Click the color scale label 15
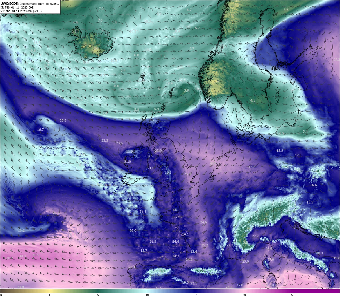The image size is (340, 297). tap(196, 295)
